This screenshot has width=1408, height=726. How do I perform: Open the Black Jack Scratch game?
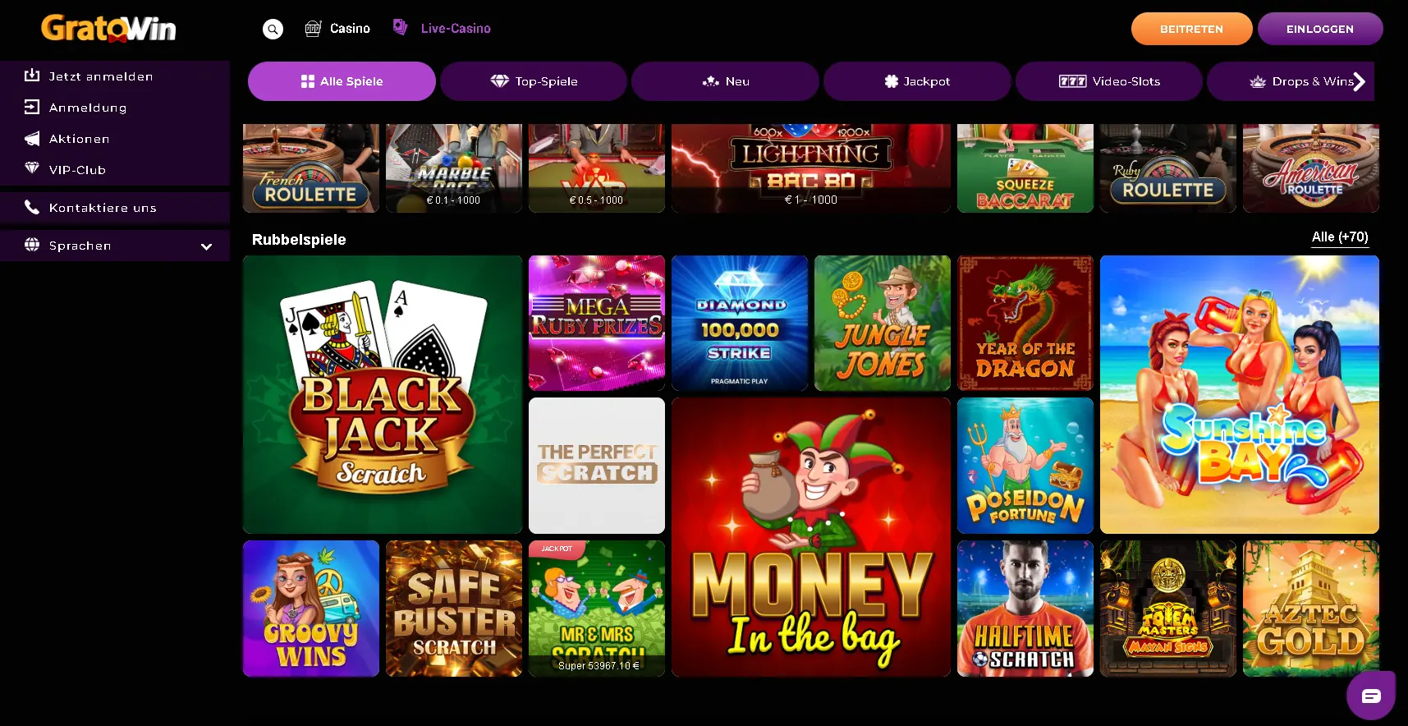383,394
